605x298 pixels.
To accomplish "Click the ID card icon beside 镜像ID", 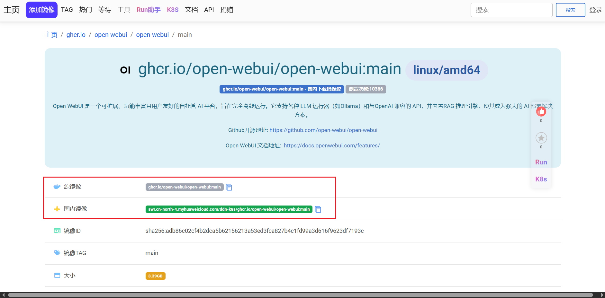I will click(x=57, y=231).
